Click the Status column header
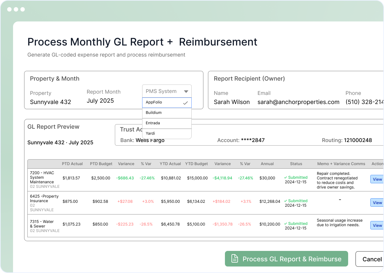The height and width of the screenshot is (273, 384). (x=296, y=164)
